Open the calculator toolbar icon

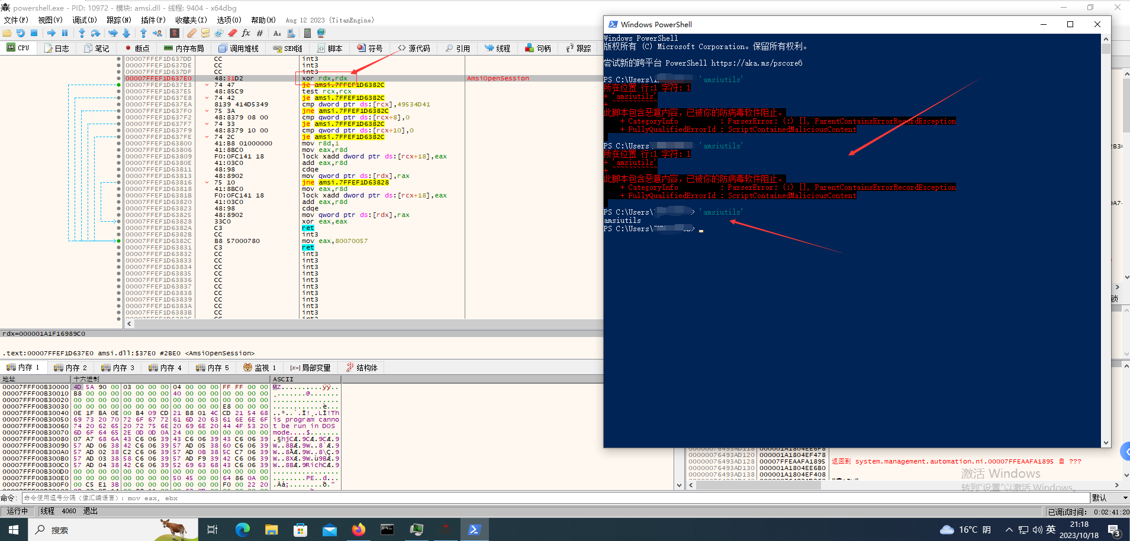[x=307, y=33]
